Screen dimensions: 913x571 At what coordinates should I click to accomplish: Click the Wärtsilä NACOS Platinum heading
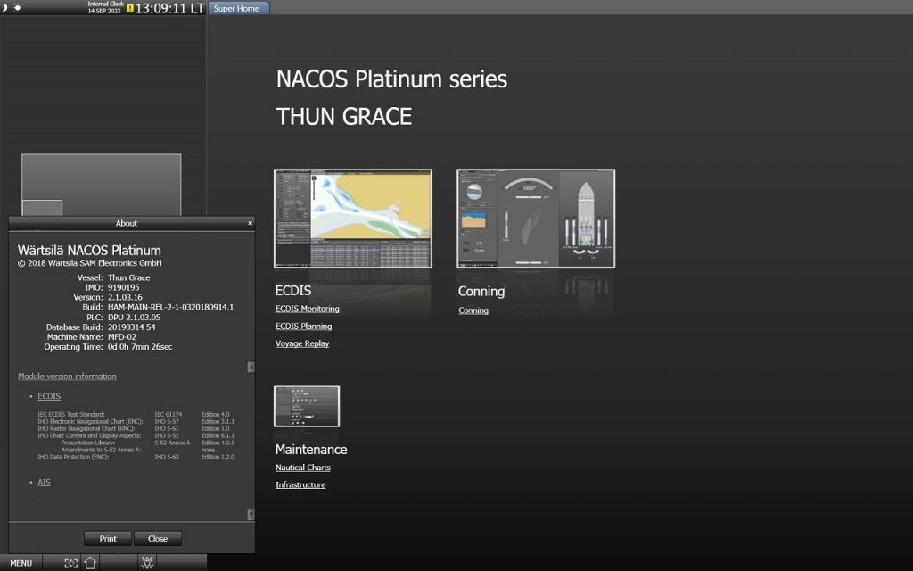click(x=90, y=251)
